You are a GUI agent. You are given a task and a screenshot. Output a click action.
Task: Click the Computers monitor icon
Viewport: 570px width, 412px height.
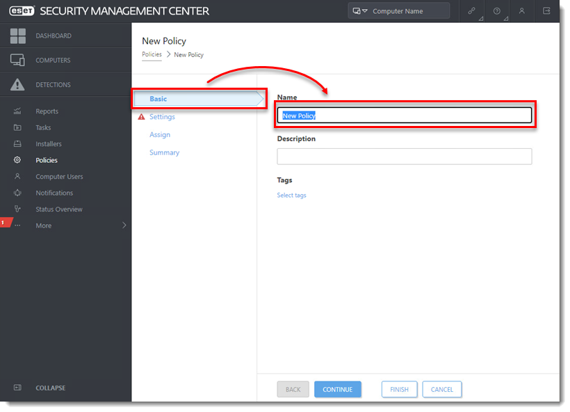pos(17,61)
